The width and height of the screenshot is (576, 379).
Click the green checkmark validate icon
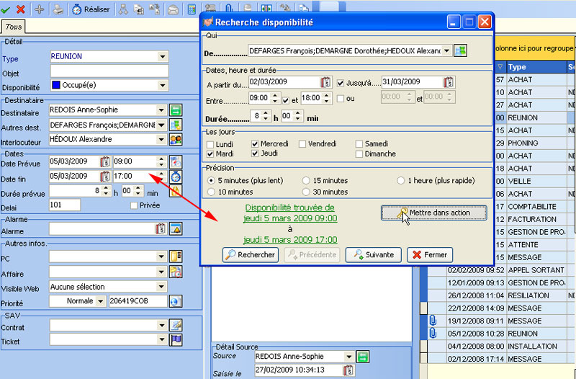[6, 9]
